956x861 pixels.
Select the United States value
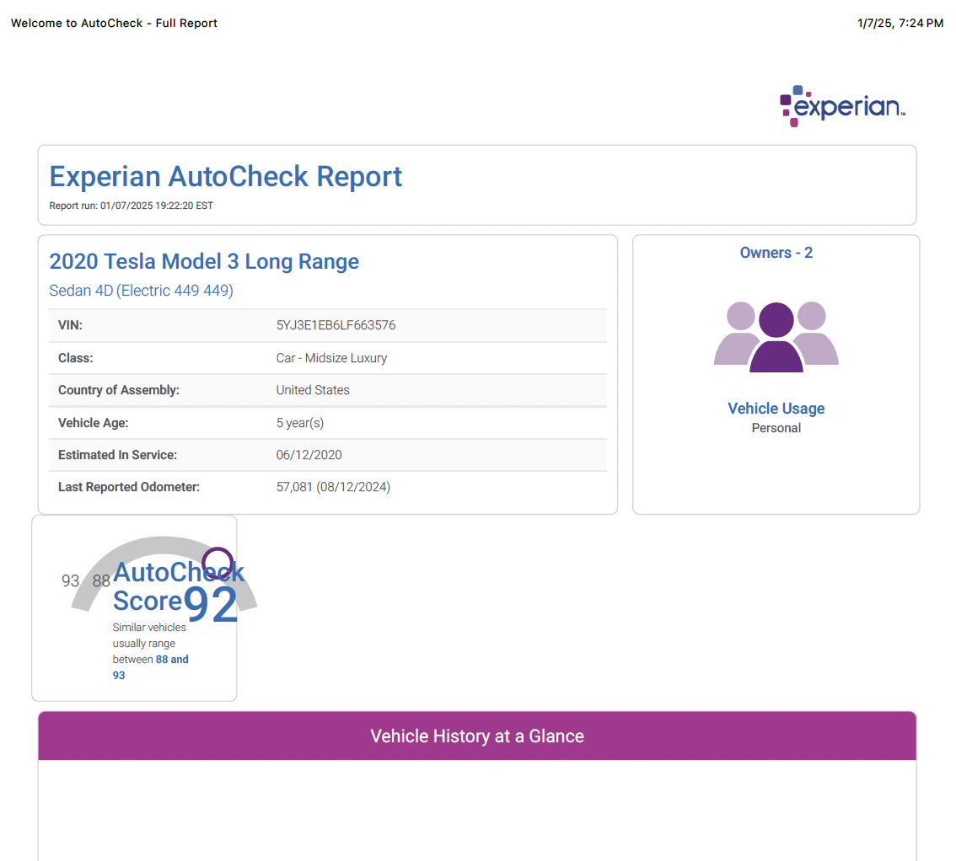point(313,391)
